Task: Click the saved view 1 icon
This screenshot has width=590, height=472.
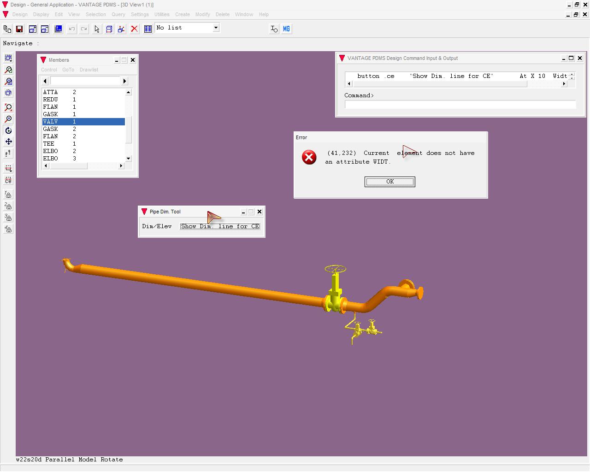Action: click(8, 195)
